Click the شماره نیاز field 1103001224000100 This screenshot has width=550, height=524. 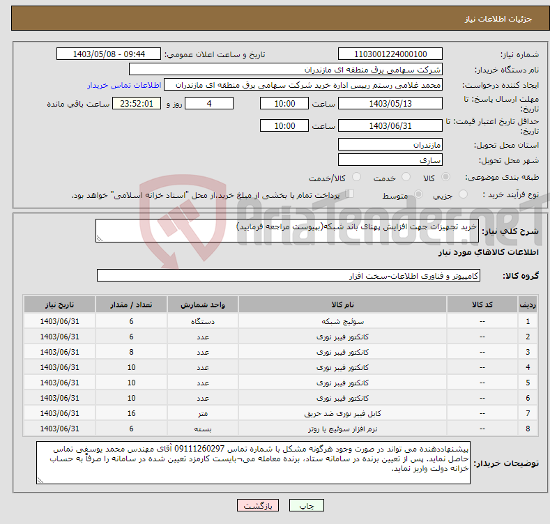[390, 54]
